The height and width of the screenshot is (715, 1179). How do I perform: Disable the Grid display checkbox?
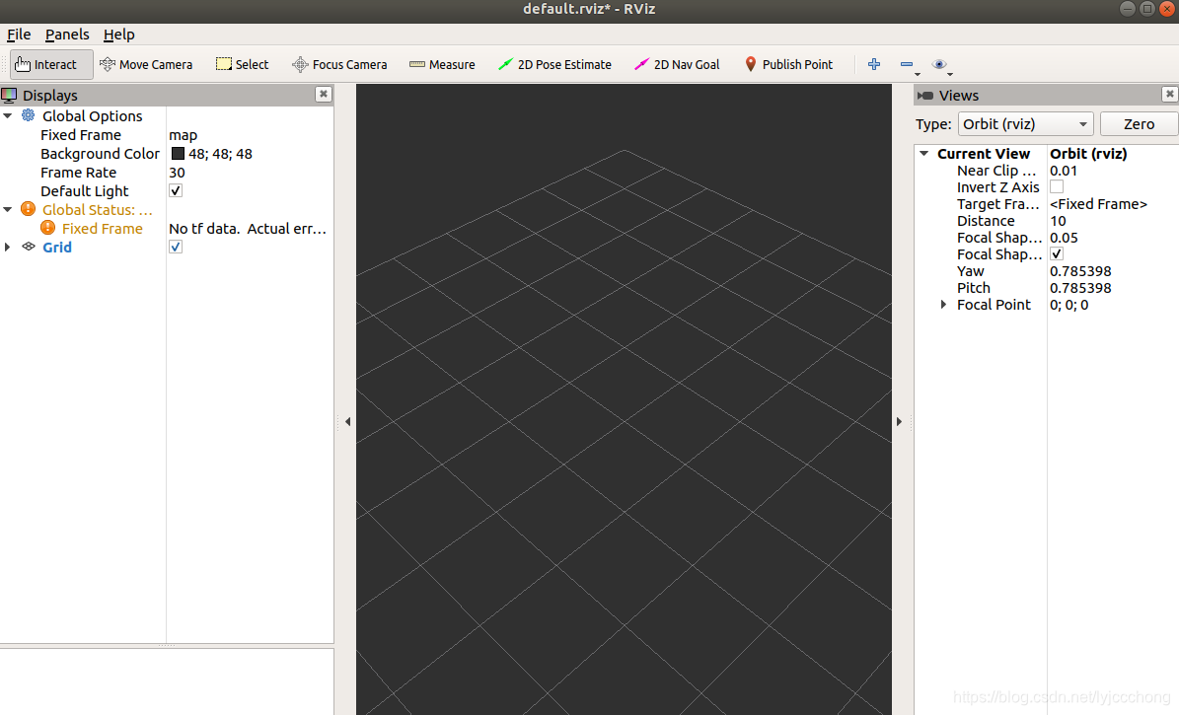coord(176,248)
